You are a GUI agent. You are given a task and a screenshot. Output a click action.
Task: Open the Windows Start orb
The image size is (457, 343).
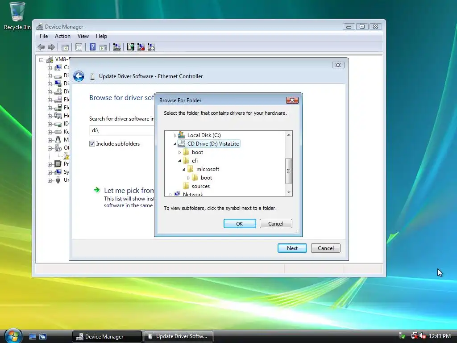coord(13,336)
